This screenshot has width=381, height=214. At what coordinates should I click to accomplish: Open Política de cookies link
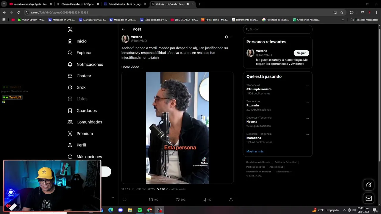(255, 167)
